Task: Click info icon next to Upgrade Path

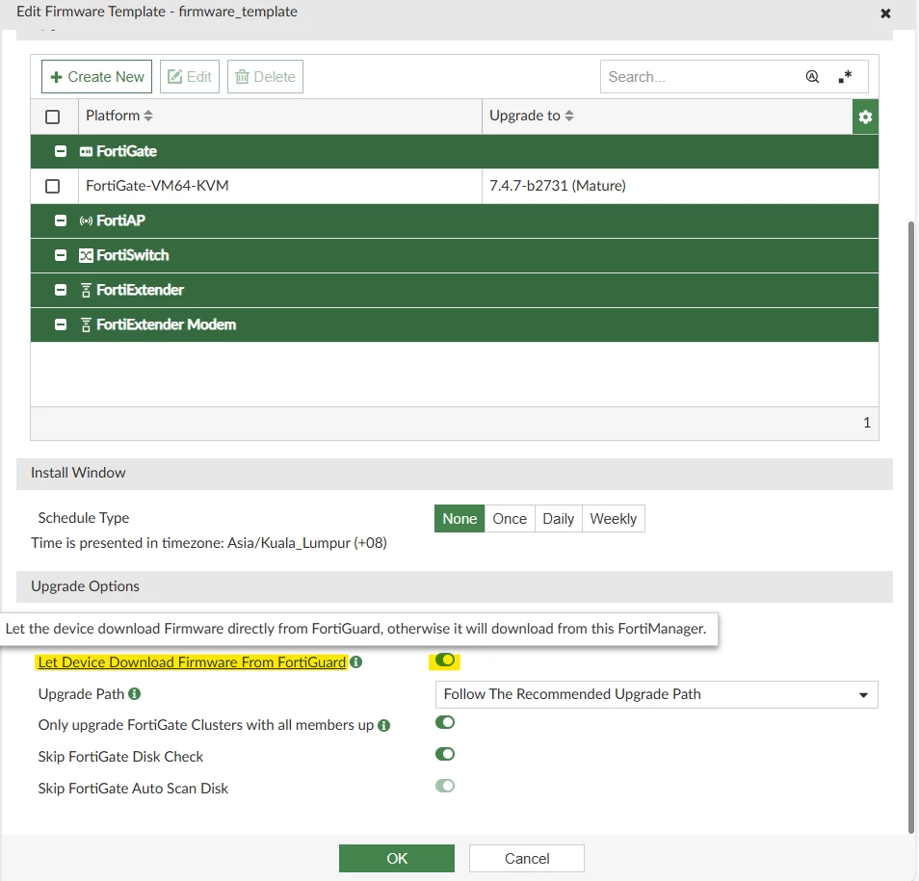Action: pos(134,694)
